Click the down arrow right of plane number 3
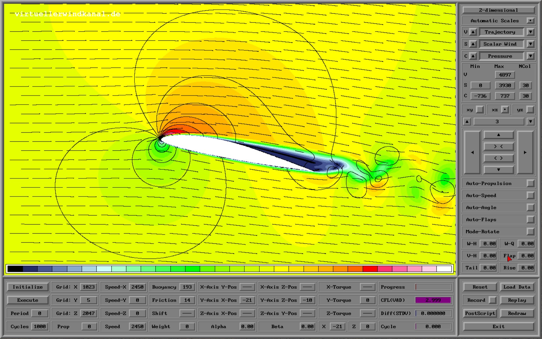 tap(531, 121)
